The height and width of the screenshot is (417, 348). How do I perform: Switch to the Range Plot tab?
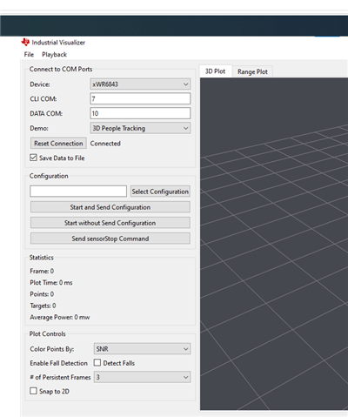coord(252,71)
